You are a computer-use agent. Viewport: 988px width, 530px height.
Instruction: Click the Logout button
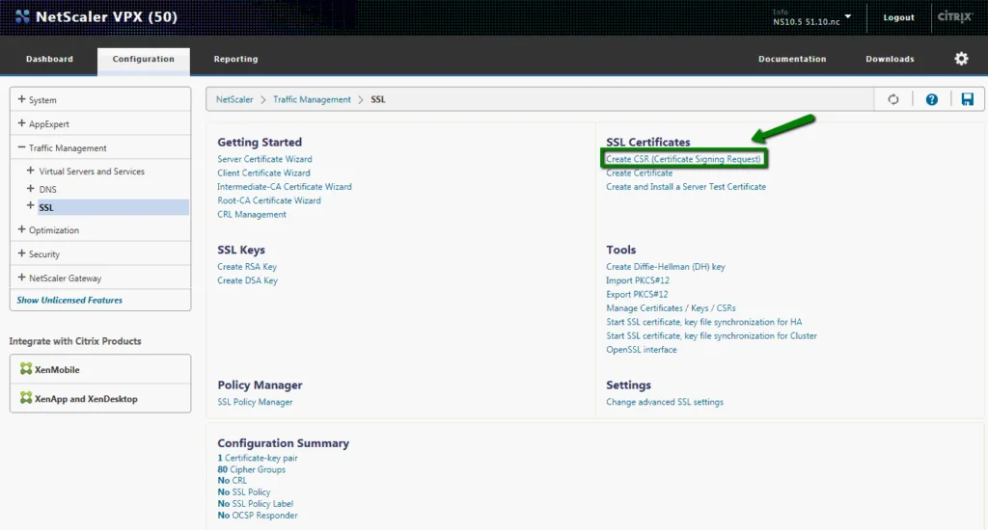coord(898,17)
